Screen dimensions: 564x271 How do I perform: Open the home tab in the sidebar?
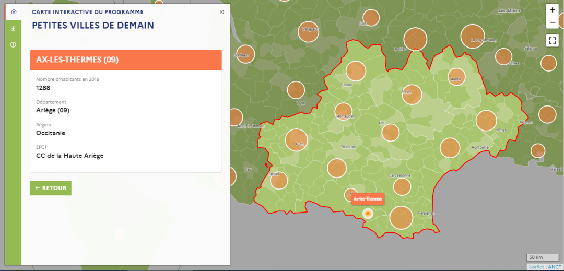pyautogui.click(x=14, y=11)
